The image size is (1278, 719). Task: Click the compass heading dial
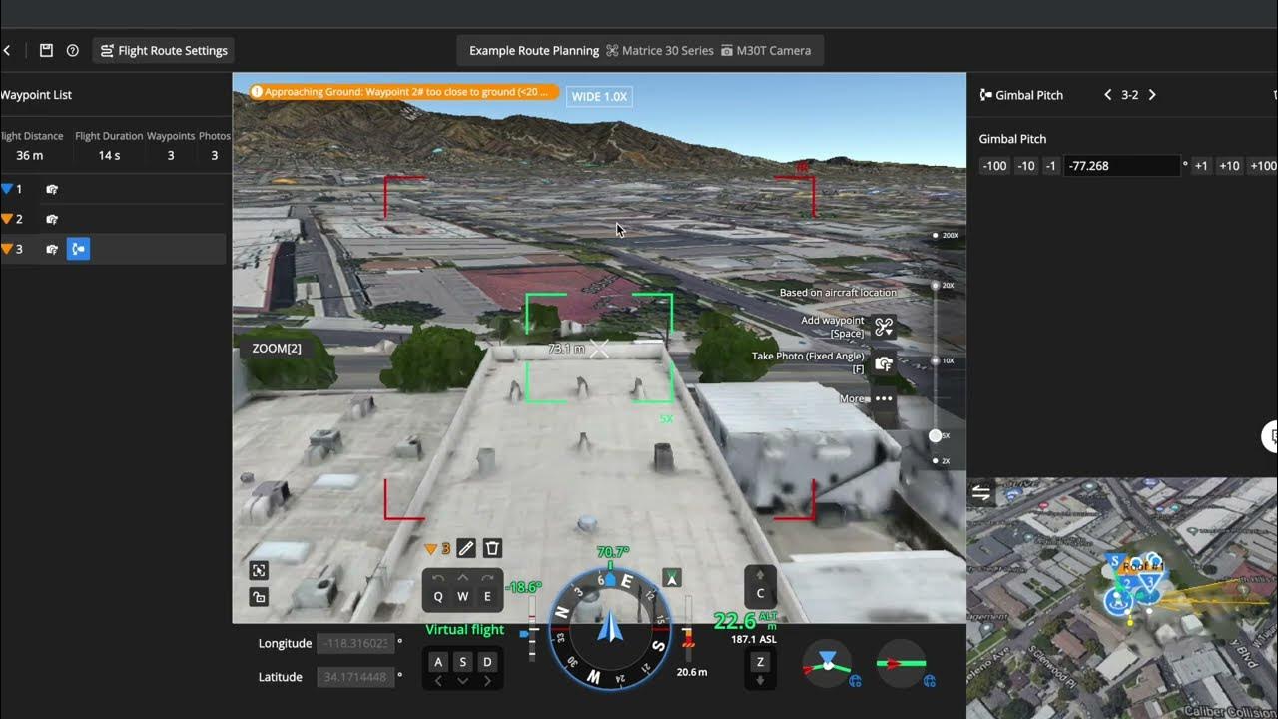point(609,628)
